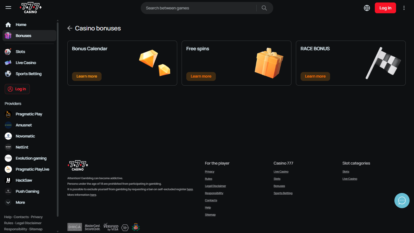Image resolution: width=414 pixels, height=233 pixels.
Task: Open Bonuses link under Casino 777
Action: tap(279, 186)
